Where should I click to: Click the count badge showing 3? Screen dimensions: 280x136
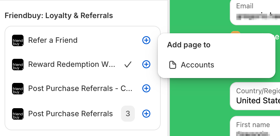click(x=128, y=114)
